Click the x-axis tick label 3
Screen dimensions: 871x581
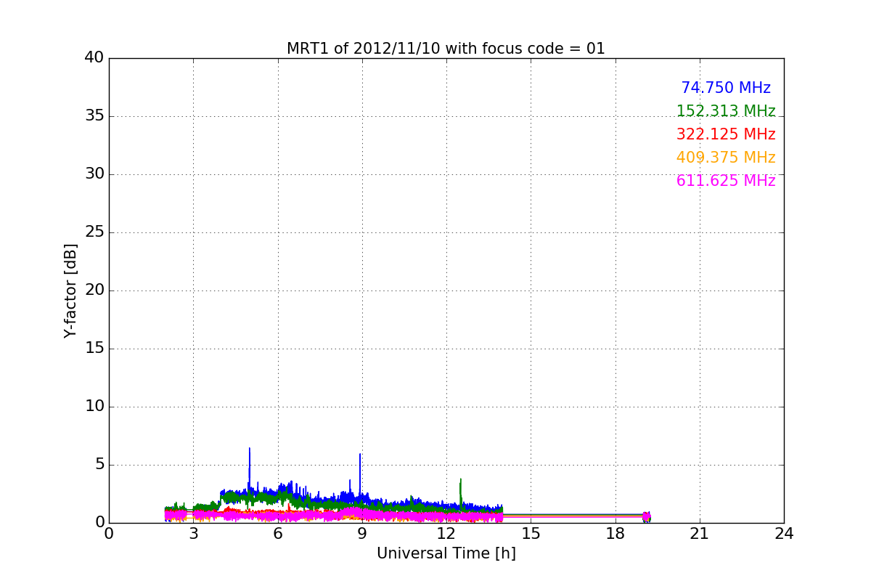coord(193,534)
